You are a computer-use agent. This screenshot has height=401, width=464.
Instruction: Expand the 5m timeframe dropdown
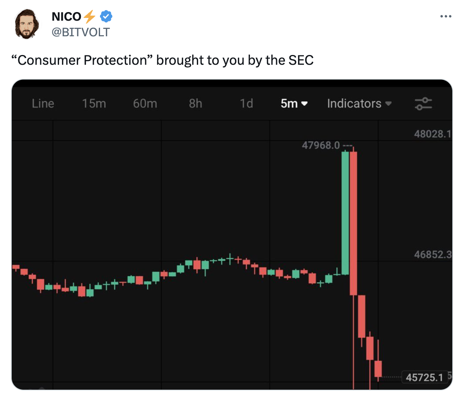coord(294,103)
